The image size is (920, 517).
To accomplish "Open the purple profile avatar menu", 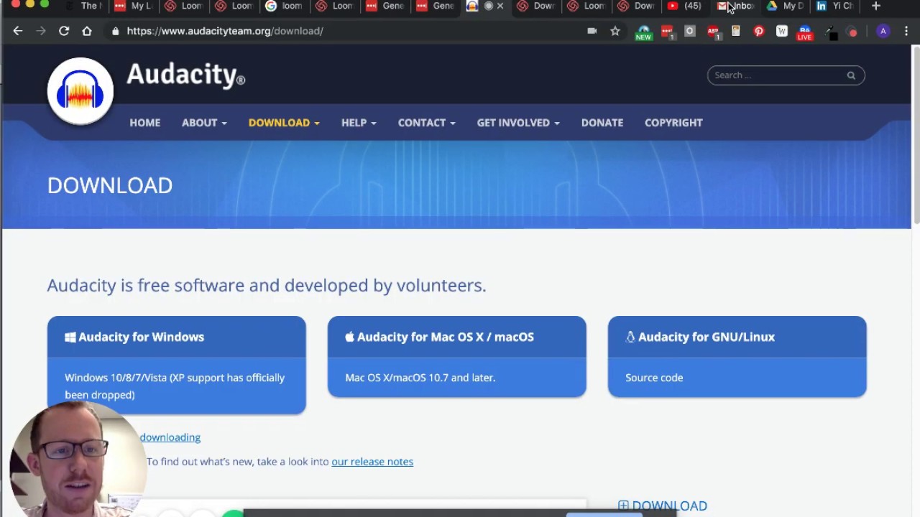I will tap(883, 31).
